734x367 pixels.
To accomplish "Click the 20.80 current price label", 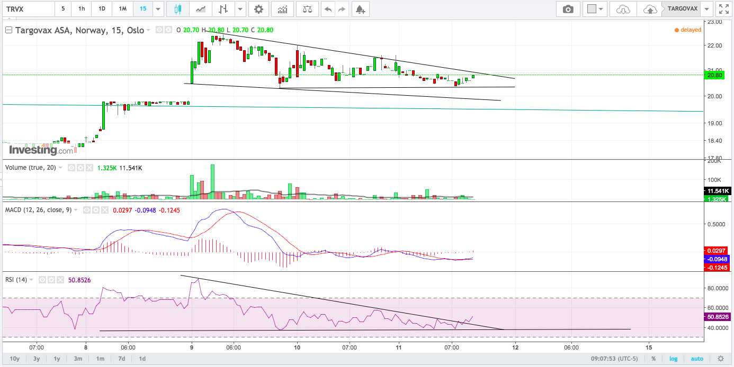I will coord(715,75).
